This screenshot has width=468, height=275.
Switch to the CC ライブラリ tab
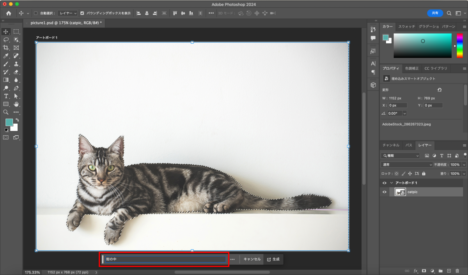[x=436, y=68]
